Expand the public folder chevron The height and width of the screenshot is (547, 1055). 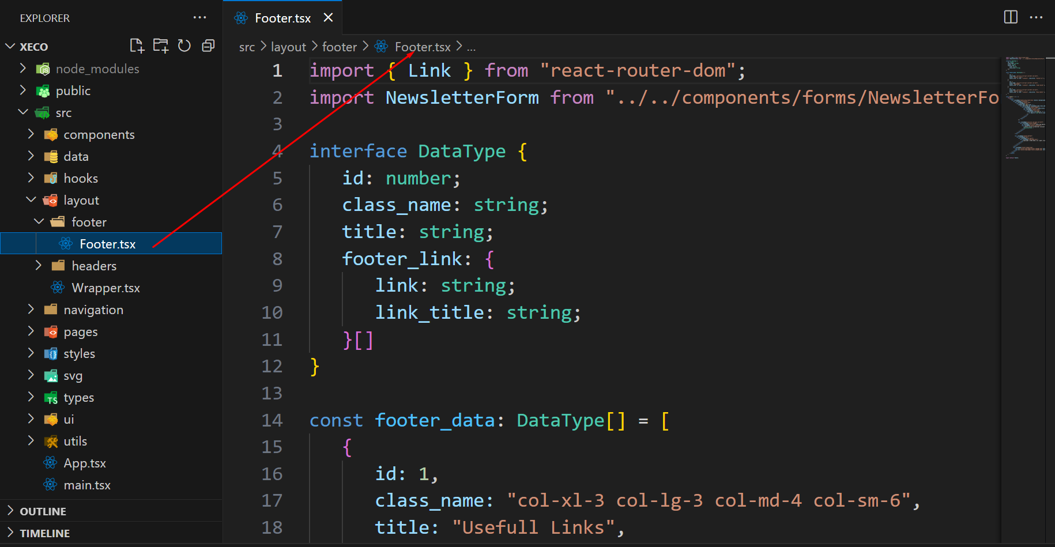(x=23, y=90)
